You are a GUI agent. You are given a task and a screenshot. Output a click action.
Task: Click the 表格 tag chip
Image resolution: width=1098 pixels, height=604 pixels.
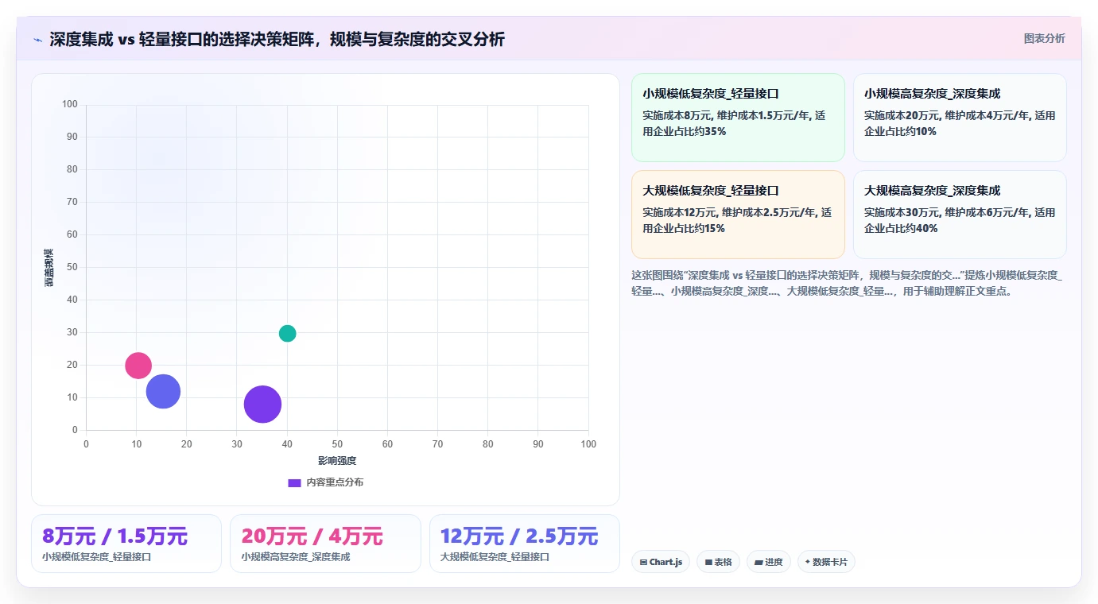click(x=718, y=562)
